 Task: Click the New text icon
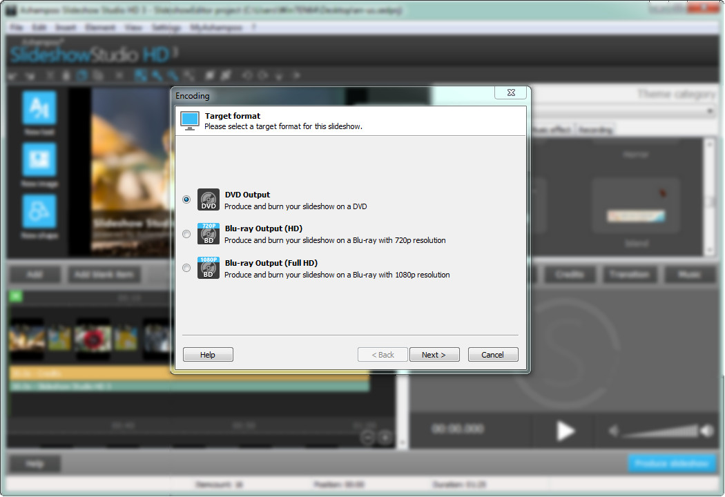point(39,107)
